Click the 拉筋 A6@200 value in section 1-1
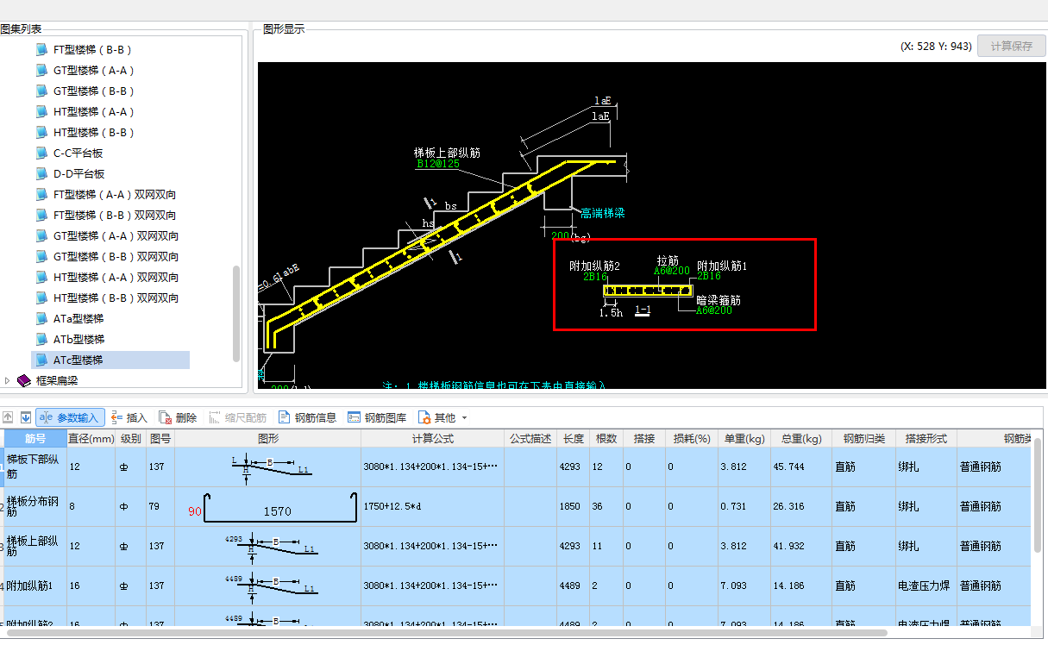 tap(672, 270)
